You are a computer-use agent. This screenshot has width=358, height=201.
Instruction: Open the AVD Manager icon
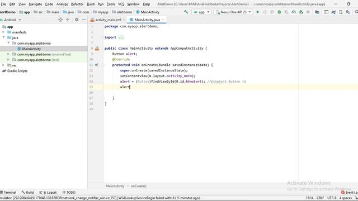click(x=341, y=12)
